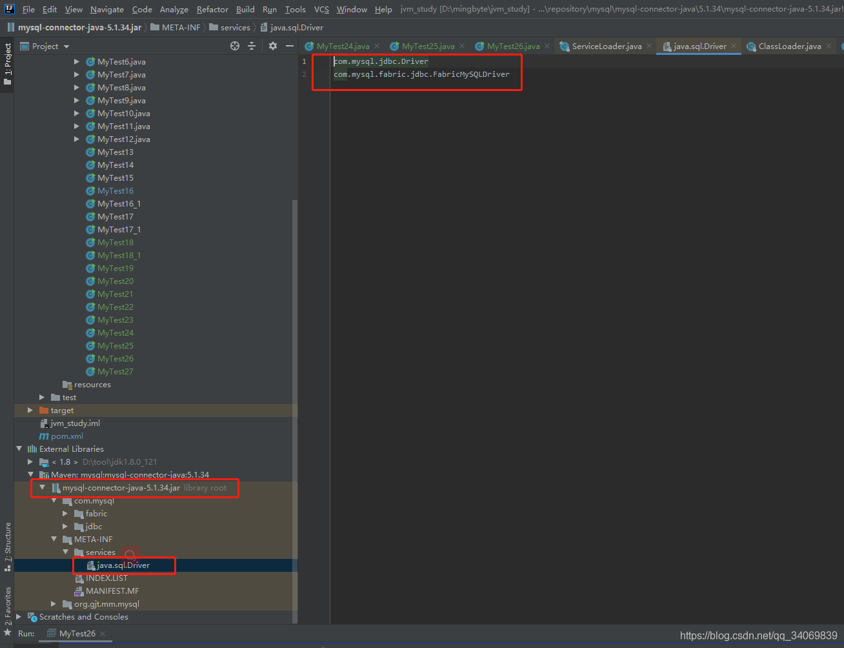Click the locate/scroll from source icon
844x648 pixels.
pyautogui.click(x=235, y=46)
